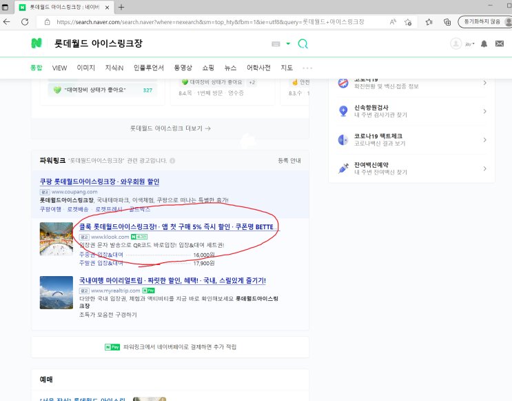Click the 로켓배송 sublink

click(x=78, y=209)
